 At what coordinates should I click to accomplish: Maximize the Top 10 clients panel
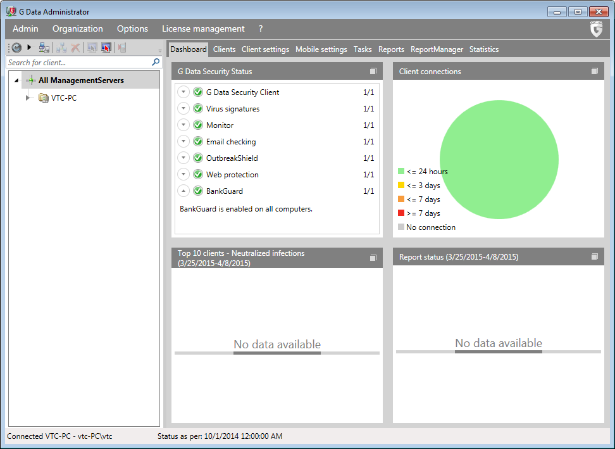tap(373, 258)
